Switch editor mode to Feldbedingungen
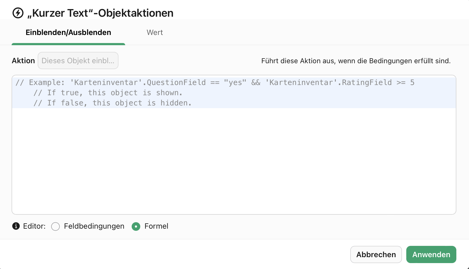 pos(55,226)
